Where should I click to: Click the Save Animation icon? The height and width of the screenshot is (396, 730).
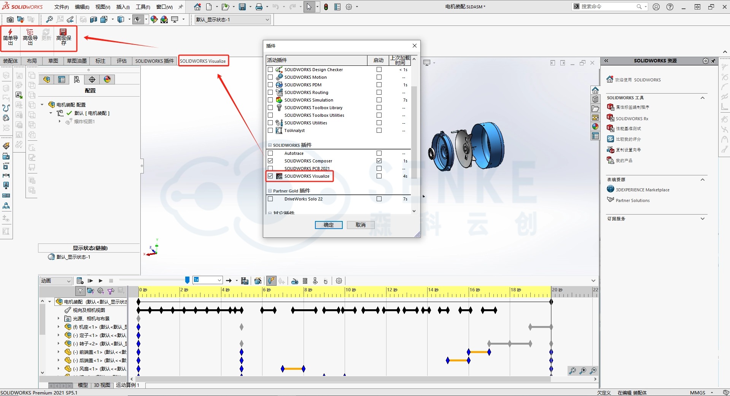245,281
